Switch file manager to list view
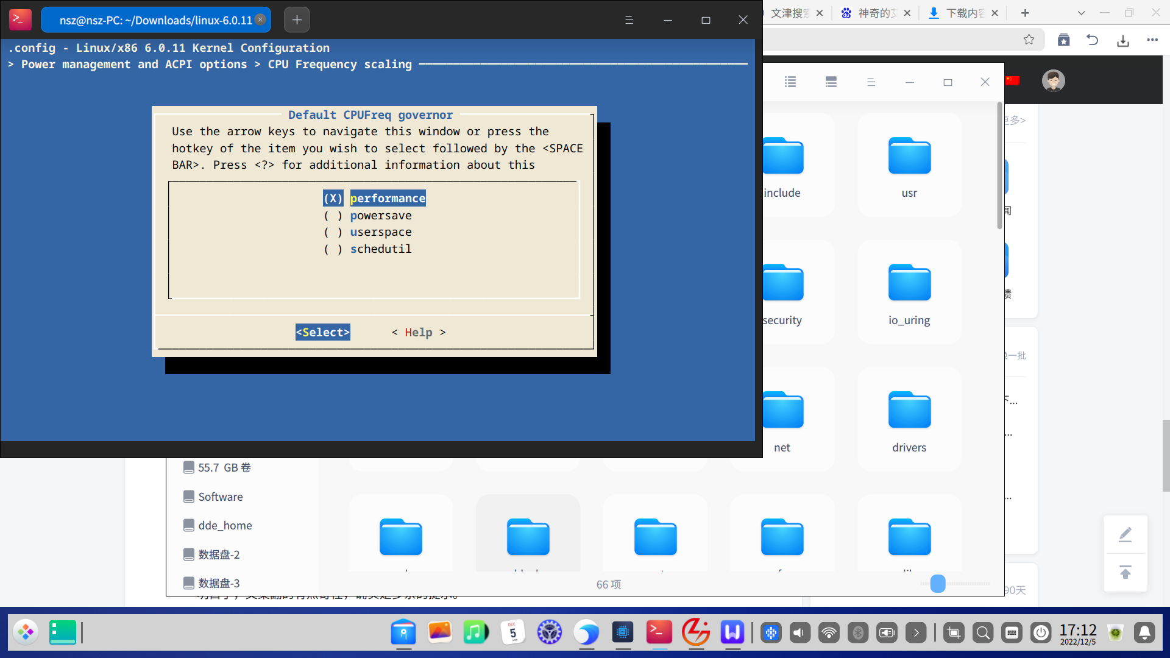The height and width of the screenshot is (658, 1170). pyautogui.click(x=790, y=82)
